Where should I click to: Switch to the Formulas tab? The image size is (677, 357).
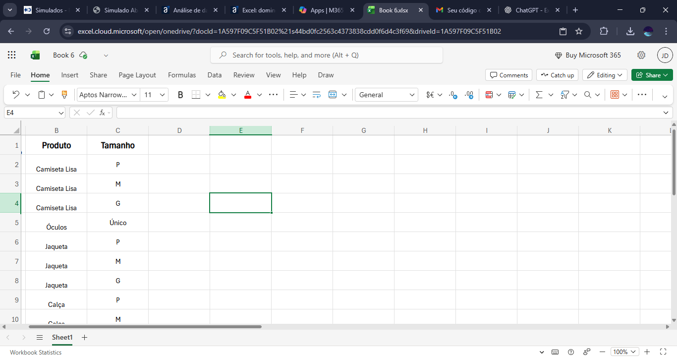[x=182, y=75]
